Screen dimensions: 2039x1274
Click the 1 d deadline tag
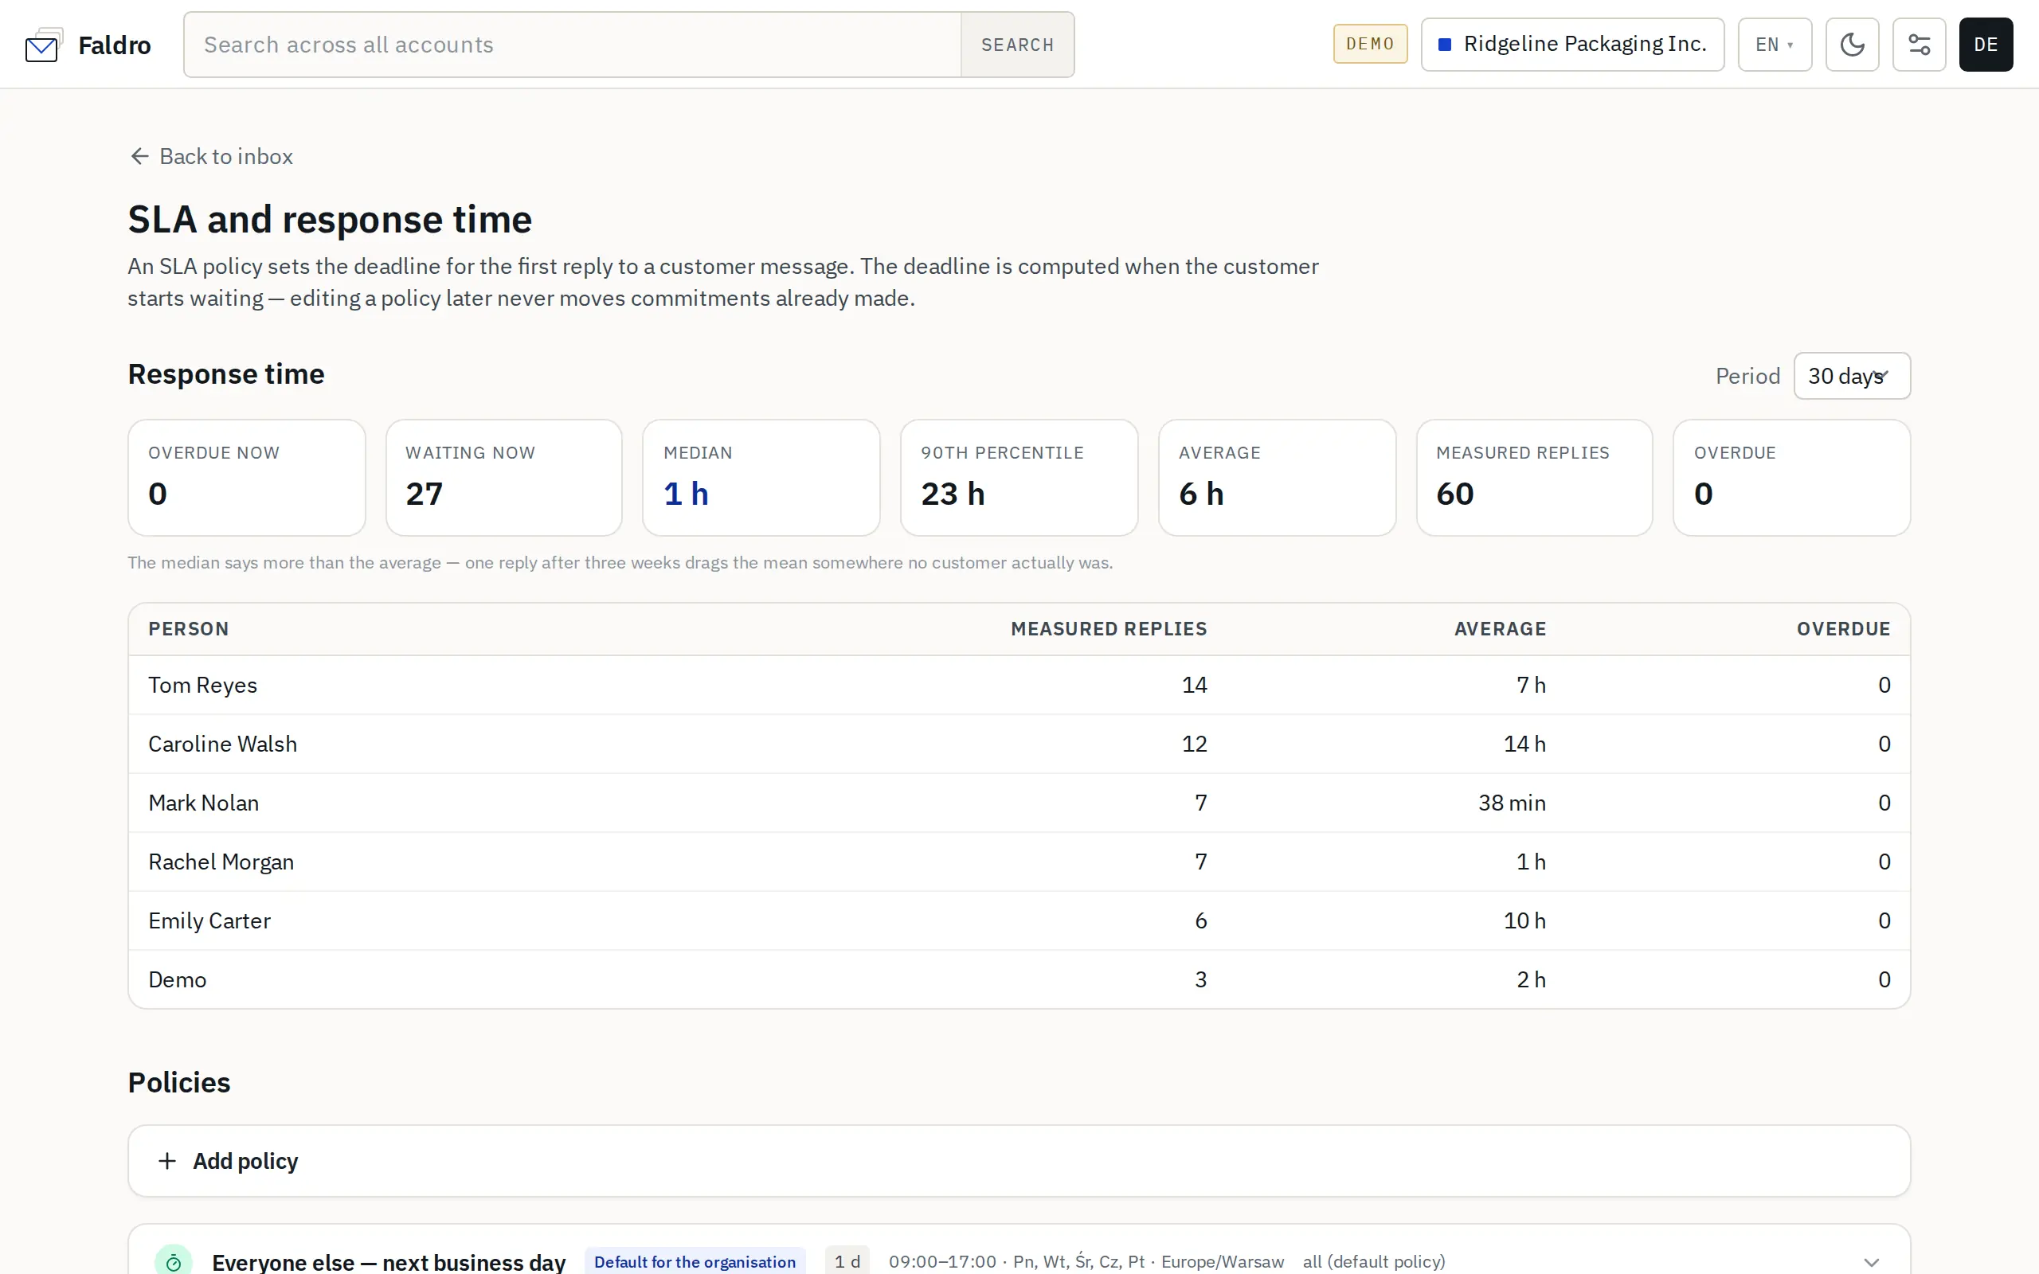(847, 1262)
